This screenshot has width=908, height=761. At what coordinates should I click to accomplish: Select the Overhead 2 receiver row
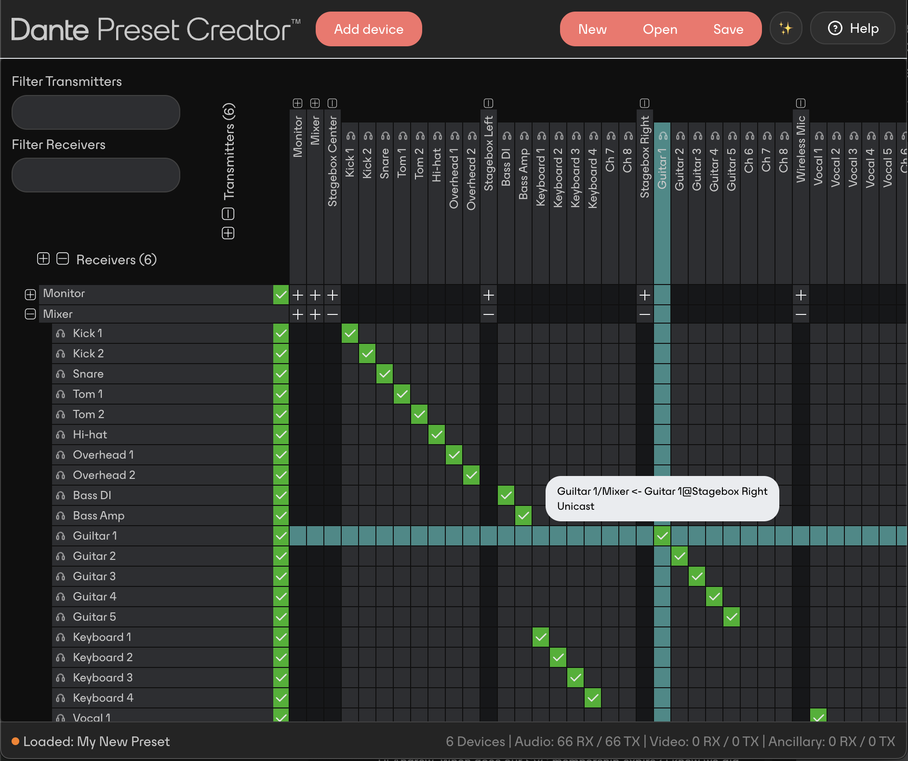point(162,475)
